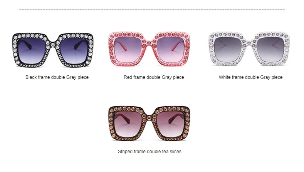Click the 'Red frame double Gray piece' label

154,77
